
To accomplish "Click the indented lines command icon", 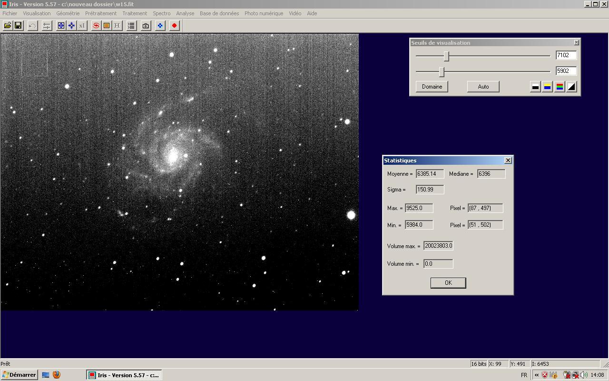I will pyautogui.click(x=131, y=26).
